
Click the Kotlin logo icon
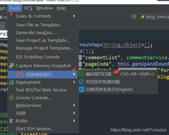tap(11, 121)
